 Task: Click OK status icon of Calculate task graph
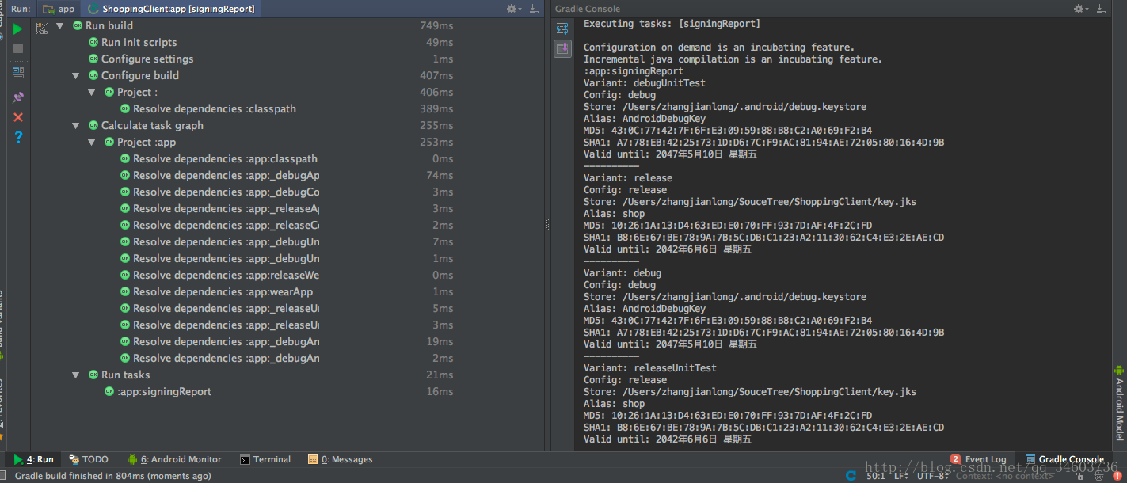[93, 125]
